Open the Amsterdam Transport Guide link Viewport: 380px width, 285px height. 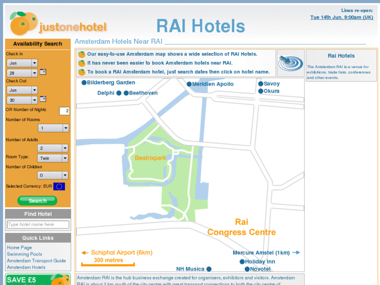pos(37,261)
